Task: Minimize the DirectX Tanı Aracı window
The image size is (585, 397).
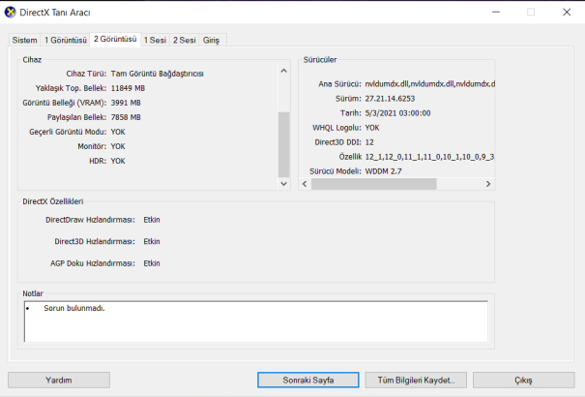Action: click(x=496, y=12)
